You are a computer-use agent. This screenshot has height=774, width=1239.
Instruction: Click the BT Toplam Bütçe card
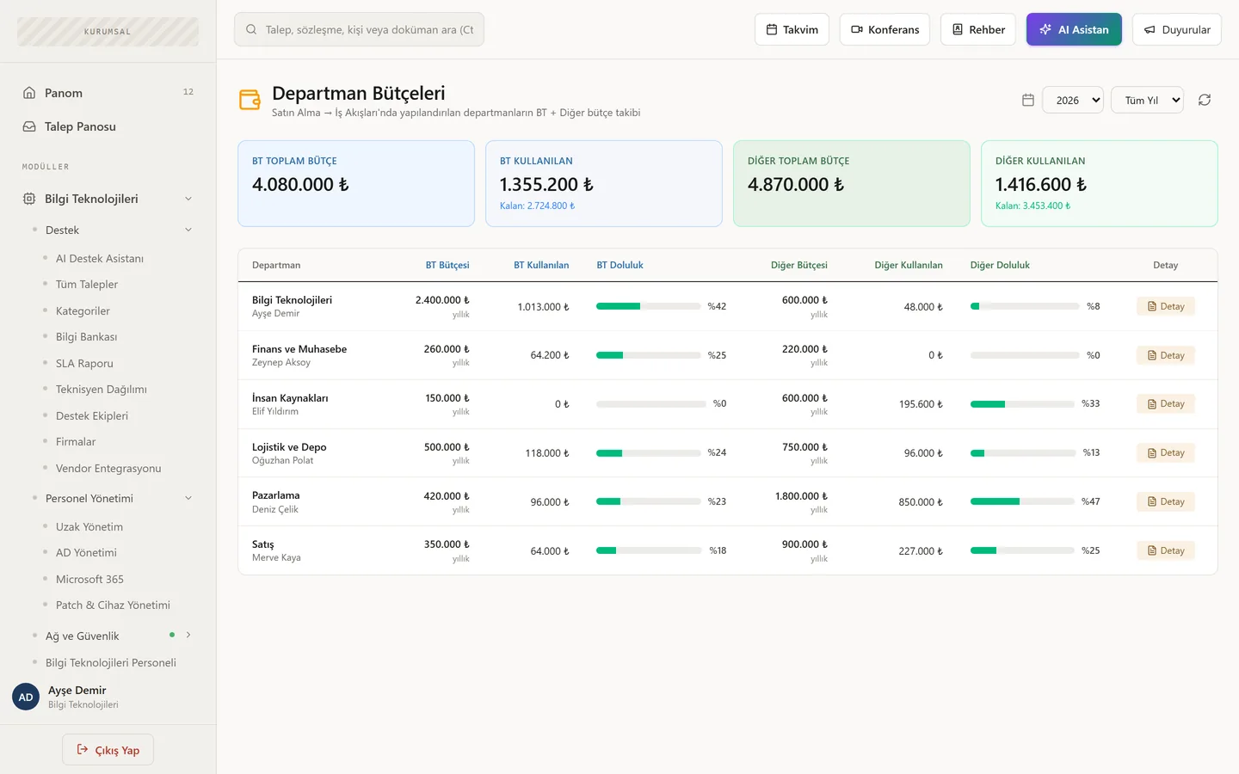(356, 183)
